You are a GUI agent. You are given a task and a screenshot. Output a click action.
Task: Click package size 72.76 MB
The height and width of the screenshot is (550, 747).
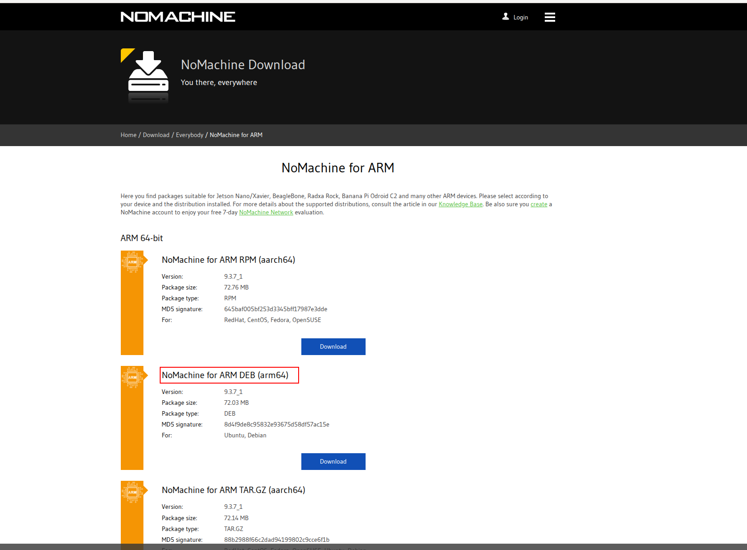pos(236,288)
